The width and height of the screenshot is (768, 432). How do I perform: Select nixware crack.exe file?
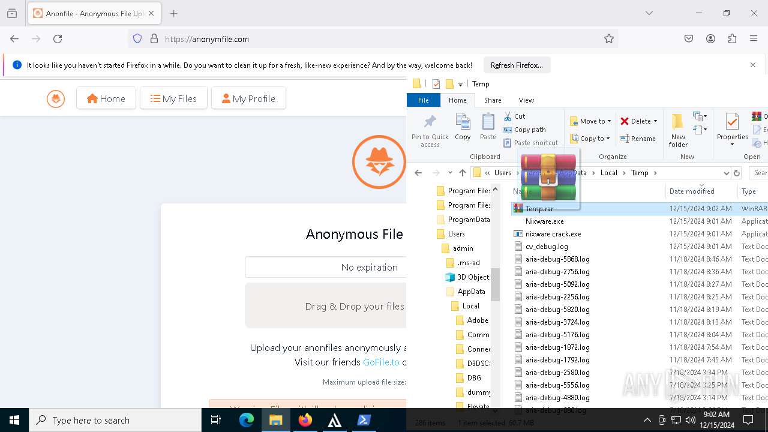coord(553,234)
